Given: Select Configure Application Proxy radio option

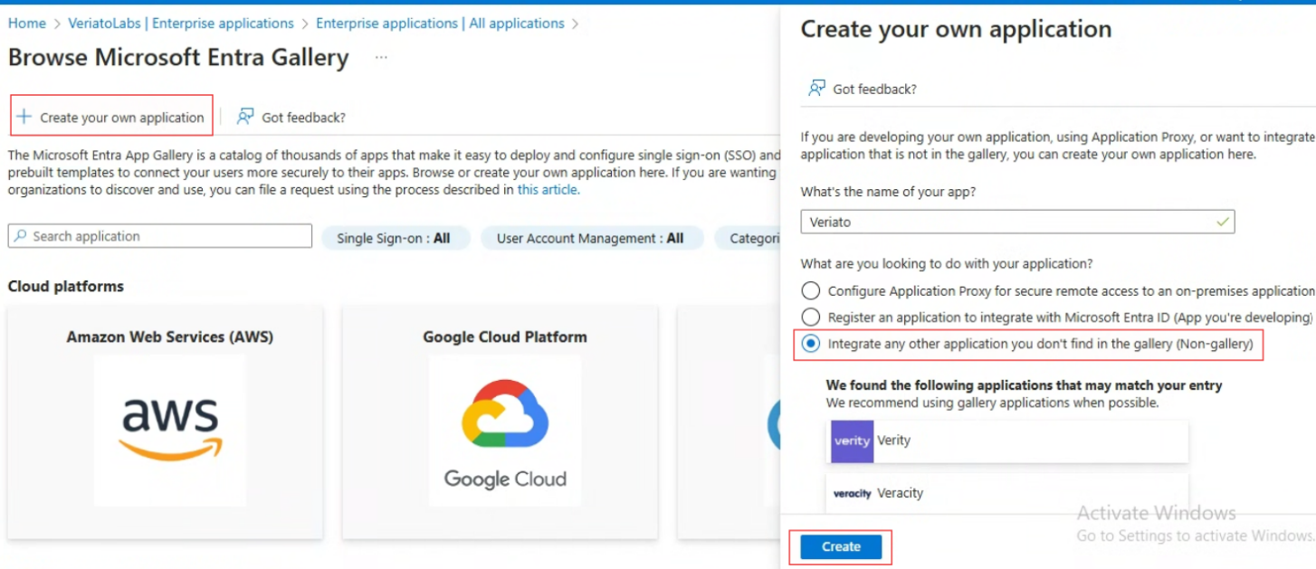Looking at the screenshot, I should pos(811,291).
